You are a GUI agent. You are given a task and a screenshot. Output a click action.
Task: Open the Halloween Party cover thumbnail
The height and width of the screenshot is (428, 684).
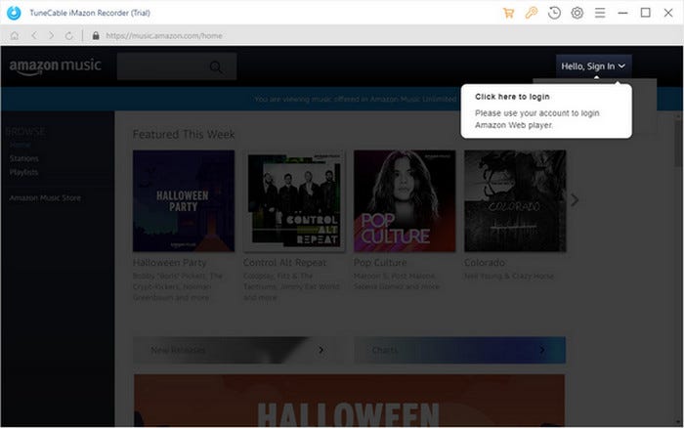pyautogui.click(x=184, y=200)
